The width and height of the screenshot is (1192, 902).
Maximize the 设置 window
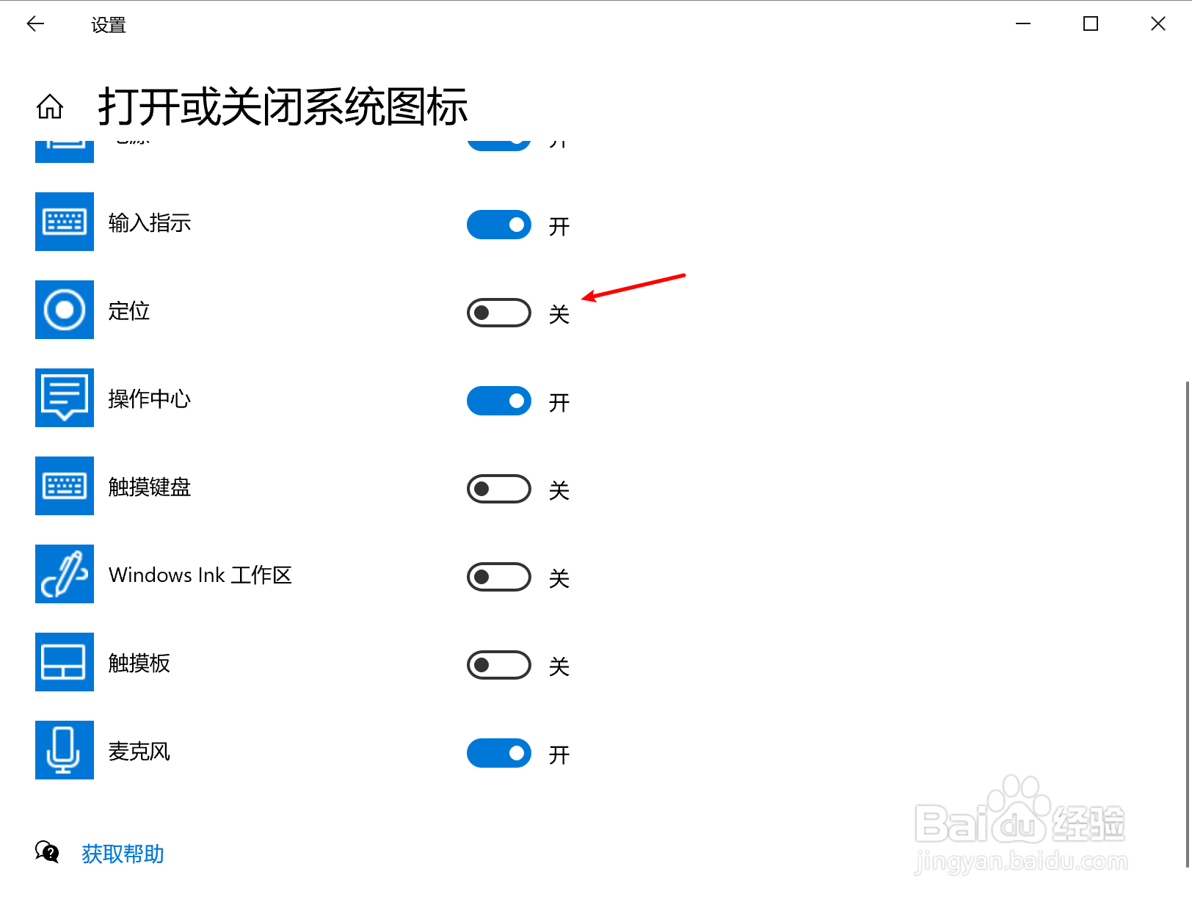(x=1091, y=24)
